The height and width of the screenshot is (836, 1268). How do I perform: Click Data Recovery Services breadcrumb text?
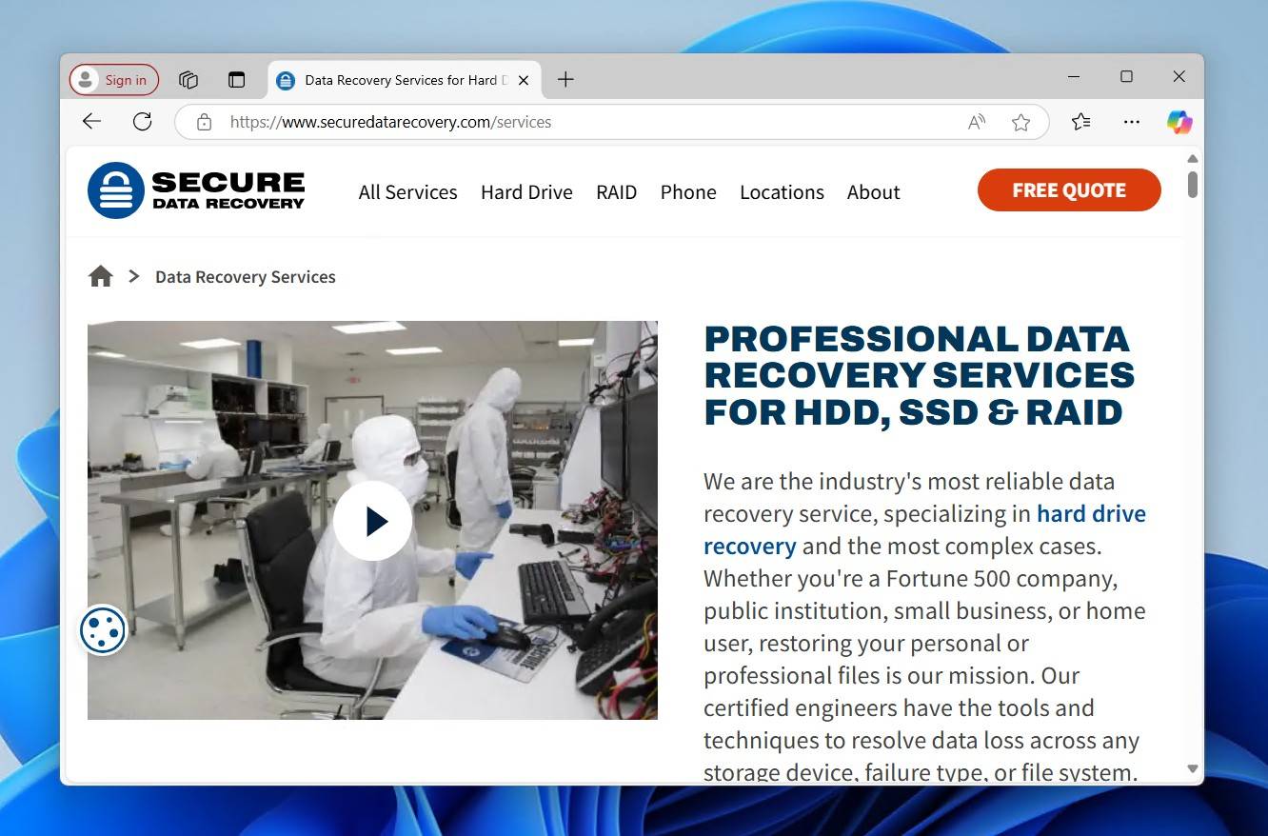(x=246, y=277)
